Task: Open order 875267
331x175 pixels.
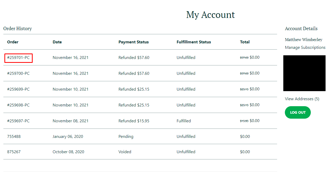Action: pos(14,152)
